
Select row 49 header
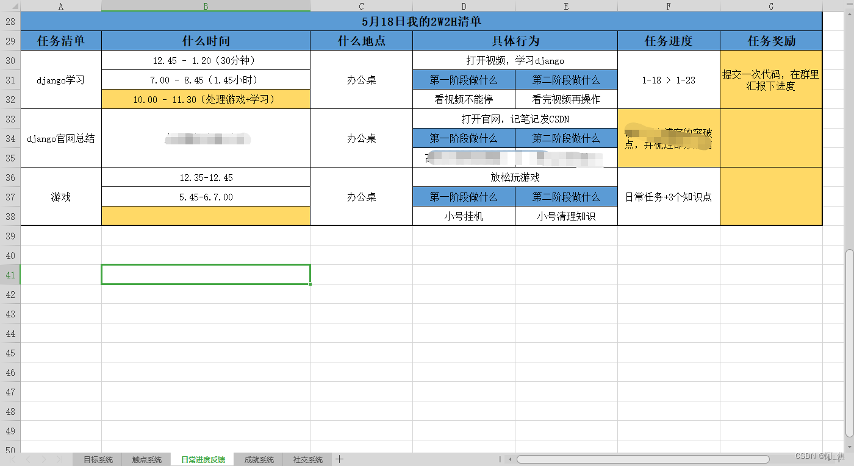[x=10, y=431]
